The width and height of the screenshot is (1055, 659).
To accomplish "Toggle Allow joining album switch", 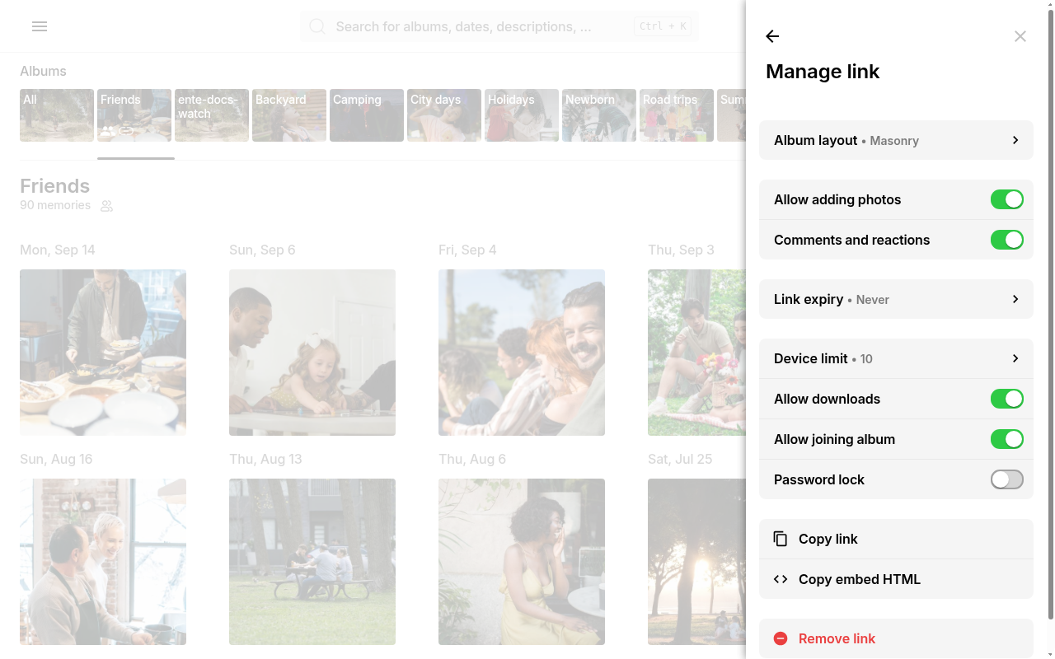I will (1006, 439).
